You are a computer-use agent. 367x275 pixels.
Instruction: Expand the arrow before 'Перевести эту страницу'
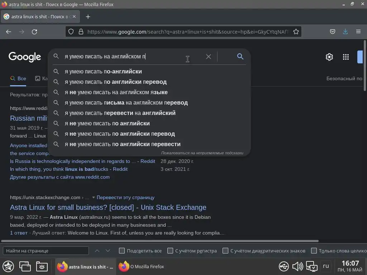(x=94, y=198)
